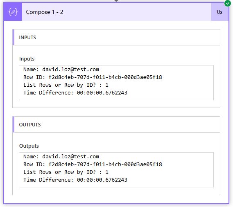Select the INPUTS section header
Image resolution: width=233 pixels, height=207 pixels.
116,37
